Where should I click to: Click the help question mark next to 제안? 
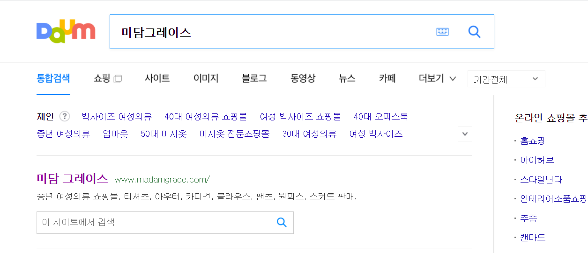(x=65, y=116)
